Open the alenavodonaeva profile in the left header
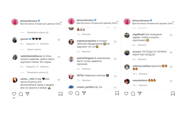 click(30, 21)
